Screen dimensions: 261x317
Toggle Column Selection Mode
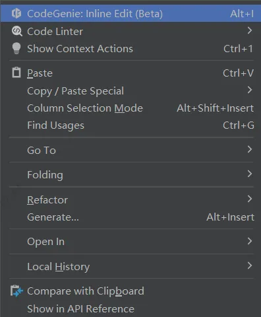point(130,108)
